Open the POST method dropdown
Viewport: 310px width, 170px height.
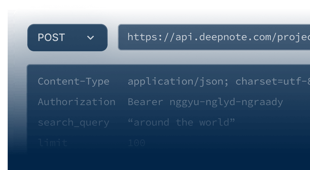coord(67,38)
